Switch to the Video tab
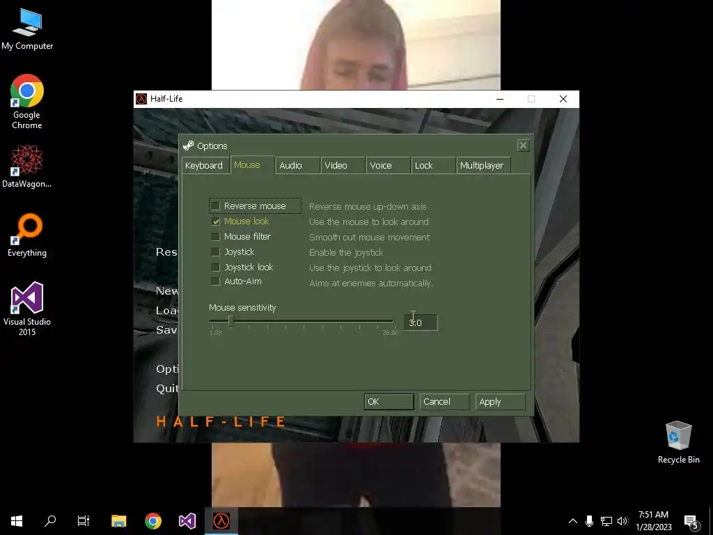 click(343, 166)
